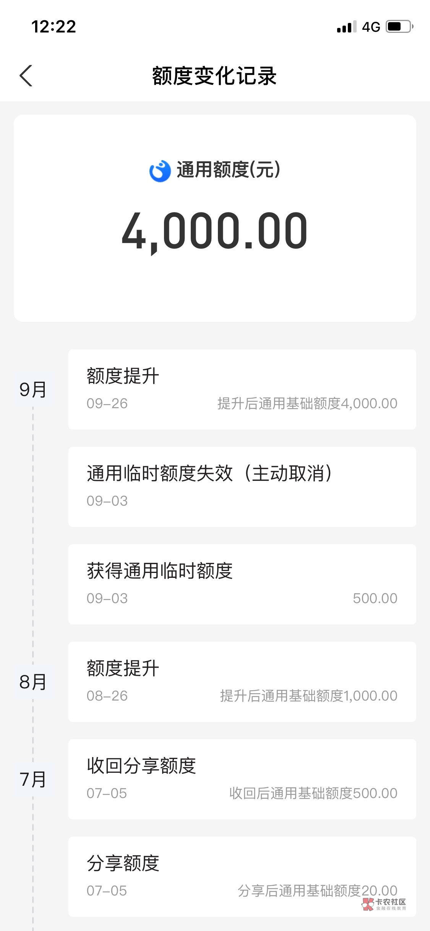Open the 分享额度 07-05 record

point(242,876)
